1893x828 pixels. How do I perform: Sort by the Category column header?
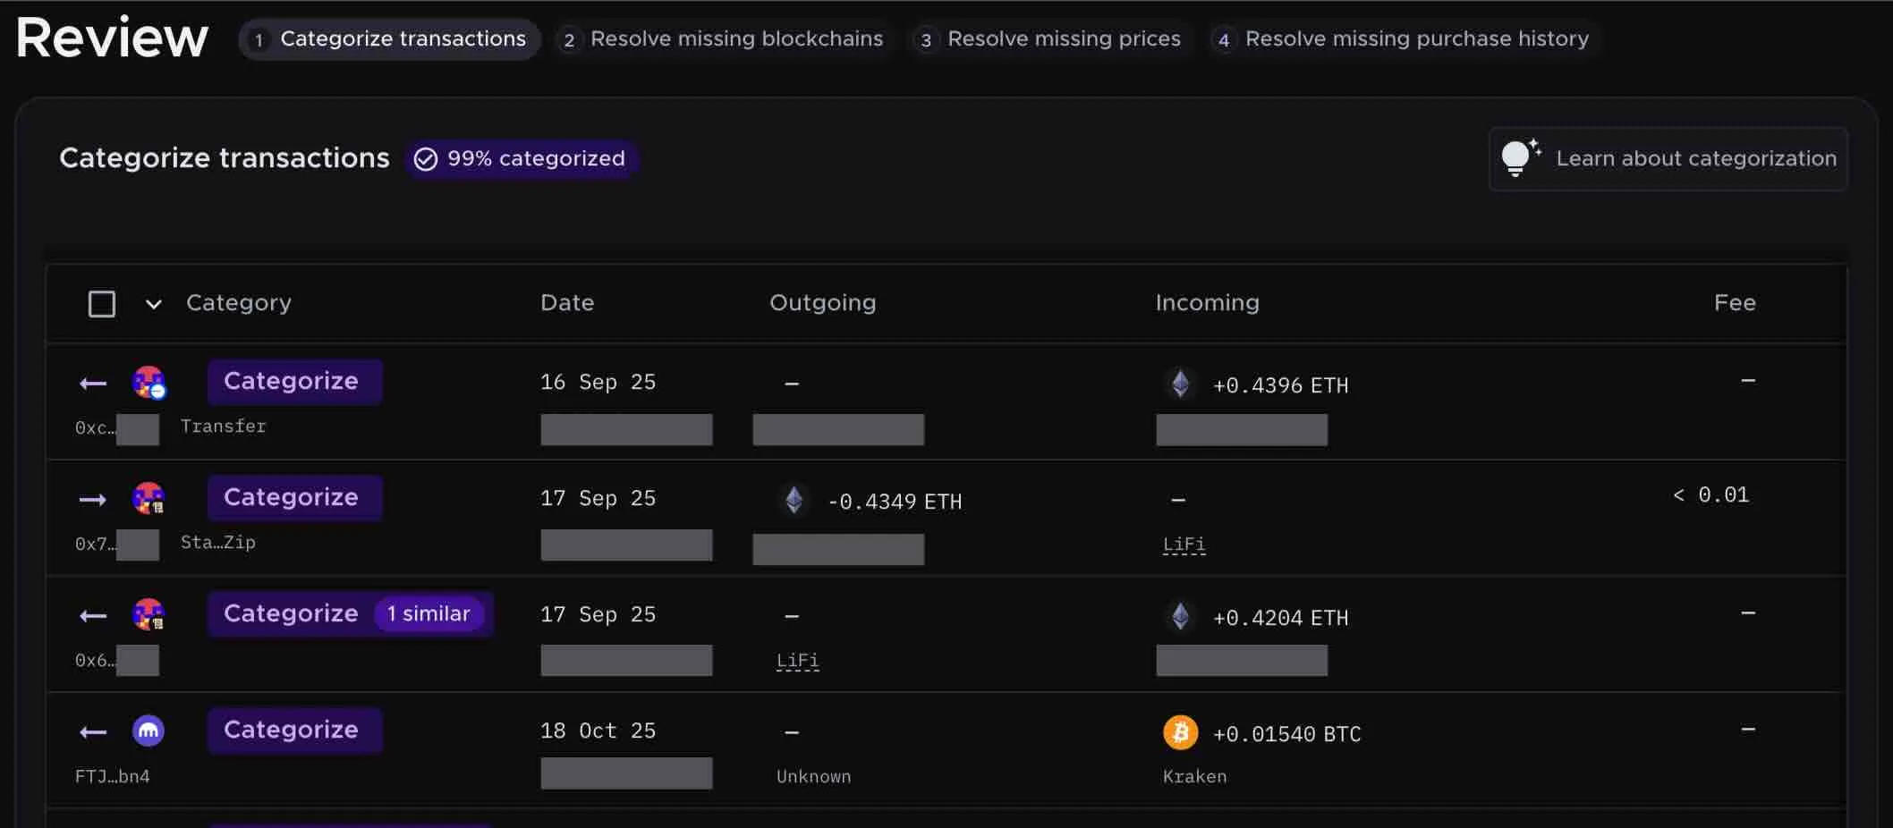click(x=239, y=303)
